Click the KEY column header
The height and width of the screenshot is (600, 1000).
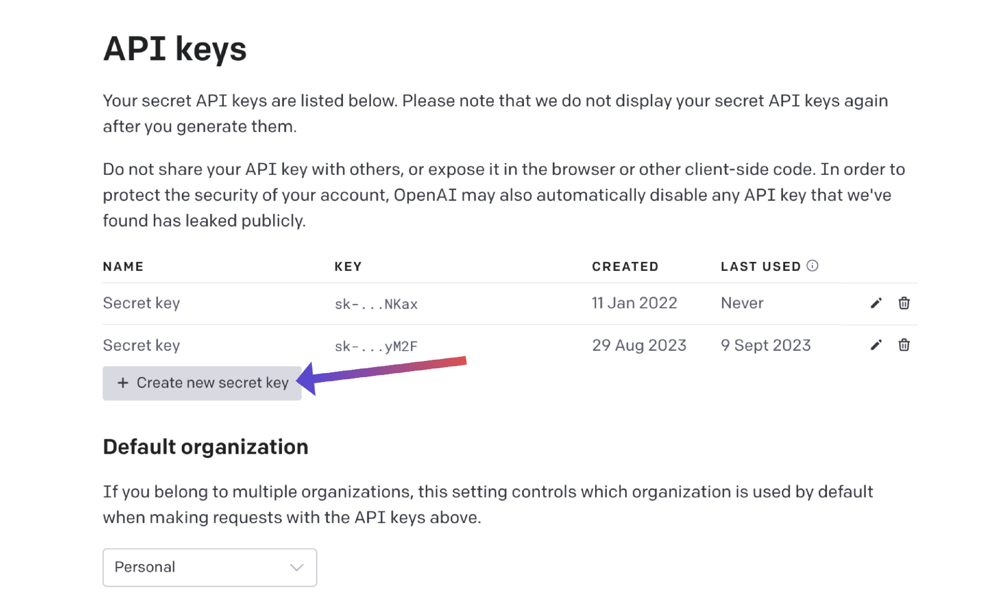[348, 266]
